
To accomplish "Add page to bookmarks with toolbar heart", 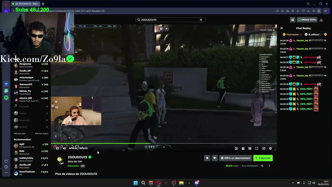I will 303,11.
